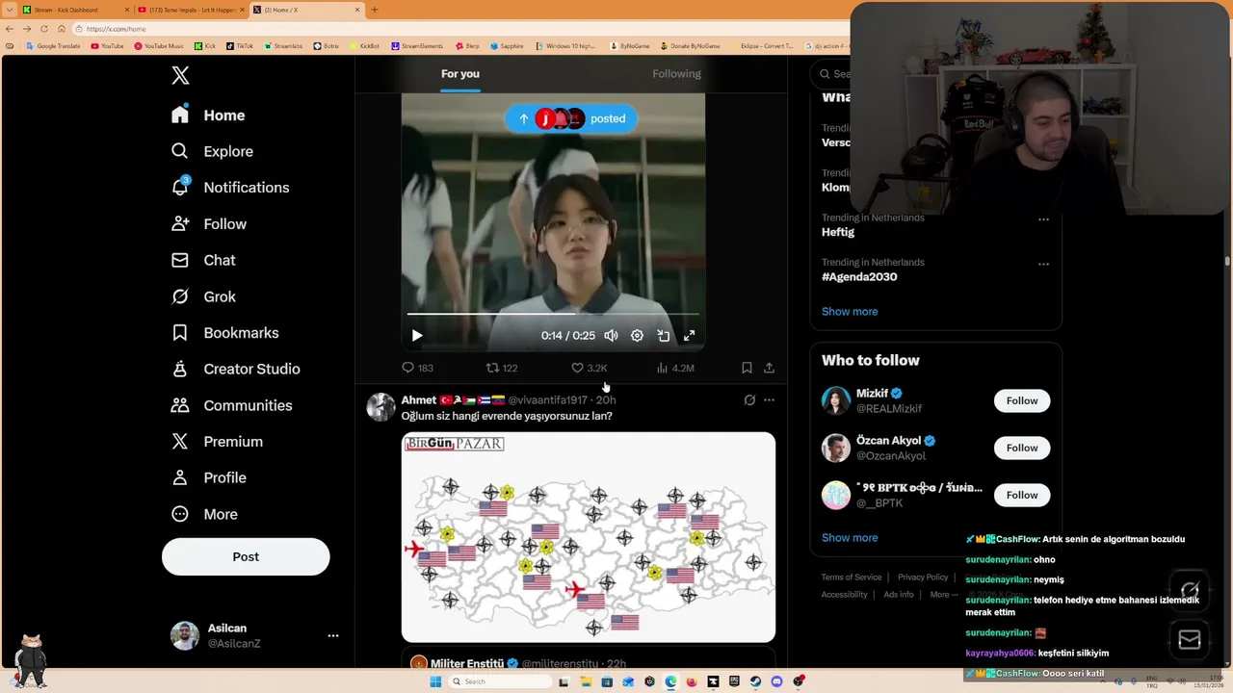The image size is (1233, 693).
Task: Follow Özcan Akyol
Action: (1022, 448)
